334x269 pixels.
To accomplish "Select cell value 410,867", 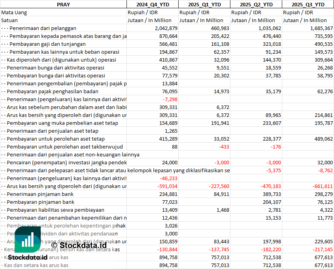I will 168,60.
